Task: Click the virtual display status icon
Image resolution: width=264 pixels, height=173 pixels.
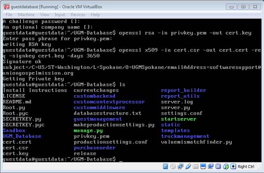Action: click(203, 166)
